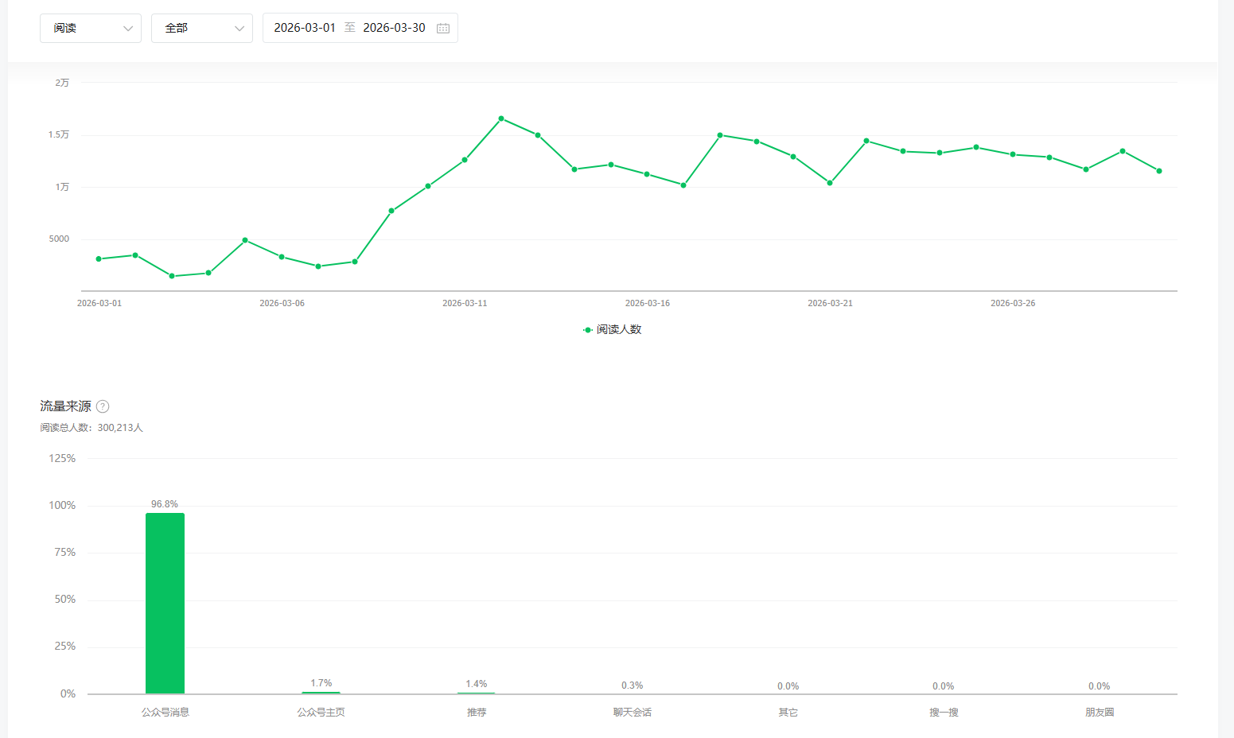This screenshot has height=738, width=1234.
Task: Click the green legend marker for 阅读人数
Action: (x=588, y=329)
